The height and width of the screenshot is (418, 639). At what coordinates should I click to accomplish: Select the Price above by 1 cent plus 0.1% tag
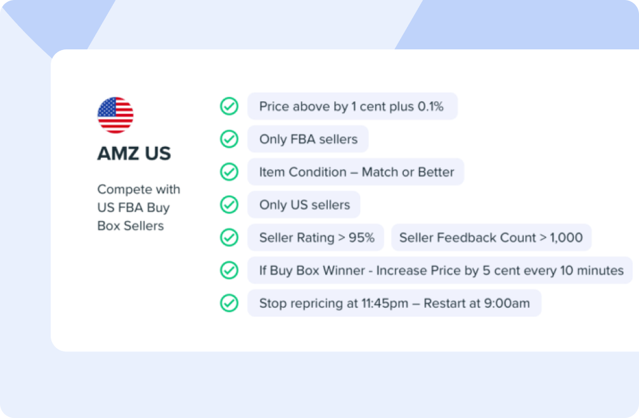pyautogui.click(x=352, y=106)
